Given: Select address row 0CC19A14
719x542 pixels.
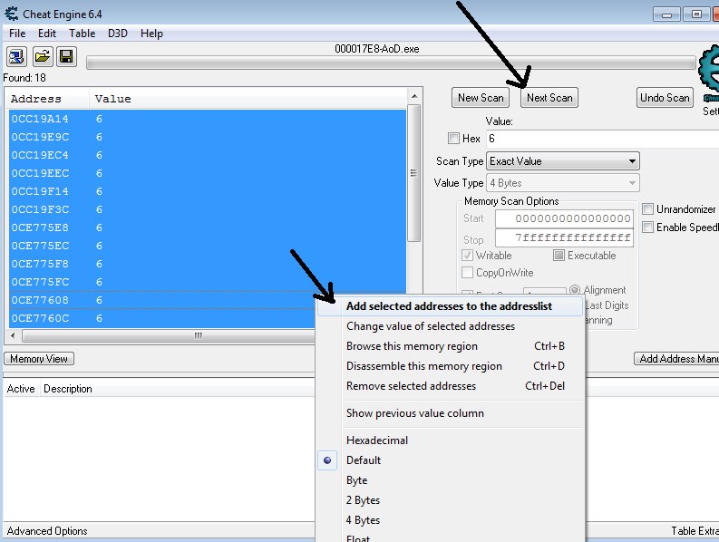Looking at the screenshot, I should [208, 119].
